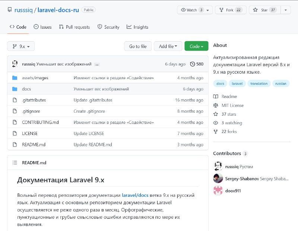Open the .gitignore file
This screenshot has width=298, height=231.
coord(31,111)
